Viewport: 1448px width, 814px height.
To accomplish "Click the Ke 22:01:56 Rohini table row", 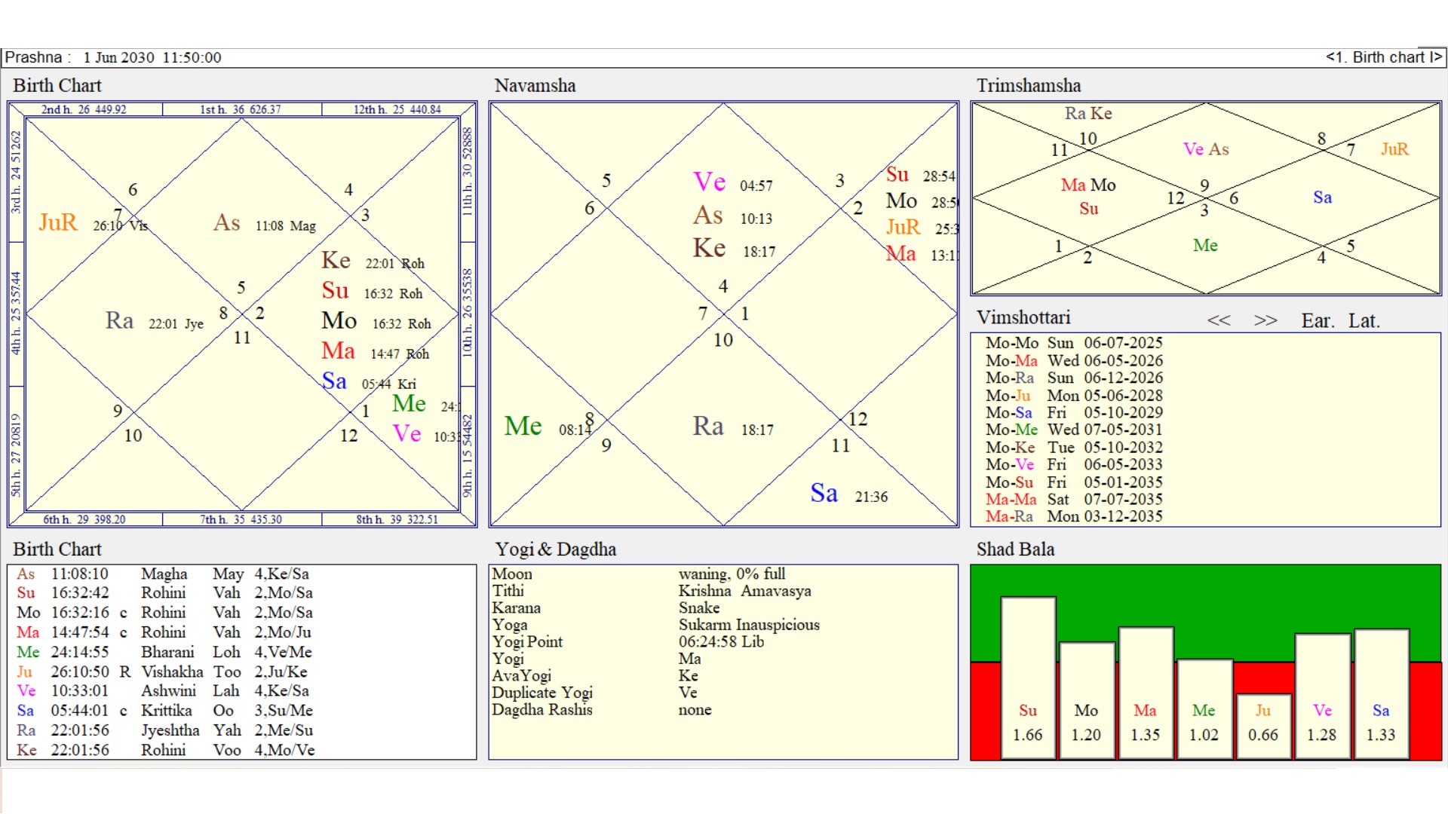I will click(x=165, y=750).
